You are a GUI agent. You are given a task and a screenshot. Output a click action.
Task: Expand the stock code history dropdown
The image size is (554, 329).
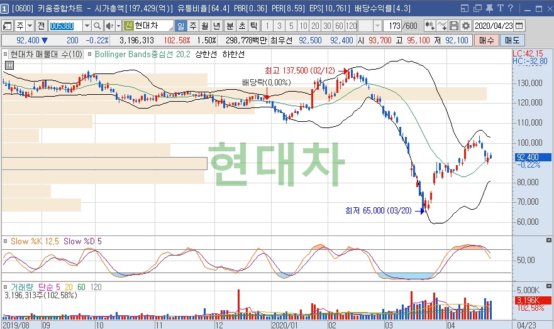click(87, 26)
